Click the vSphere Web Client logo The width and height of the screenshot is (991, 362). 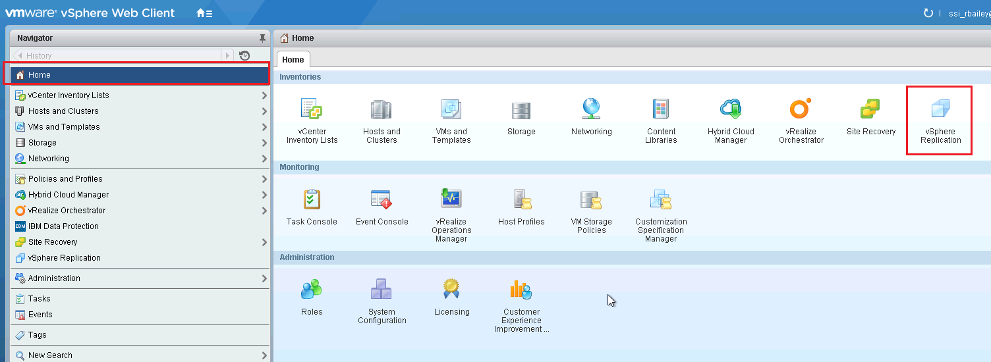(x=90, y=13)
